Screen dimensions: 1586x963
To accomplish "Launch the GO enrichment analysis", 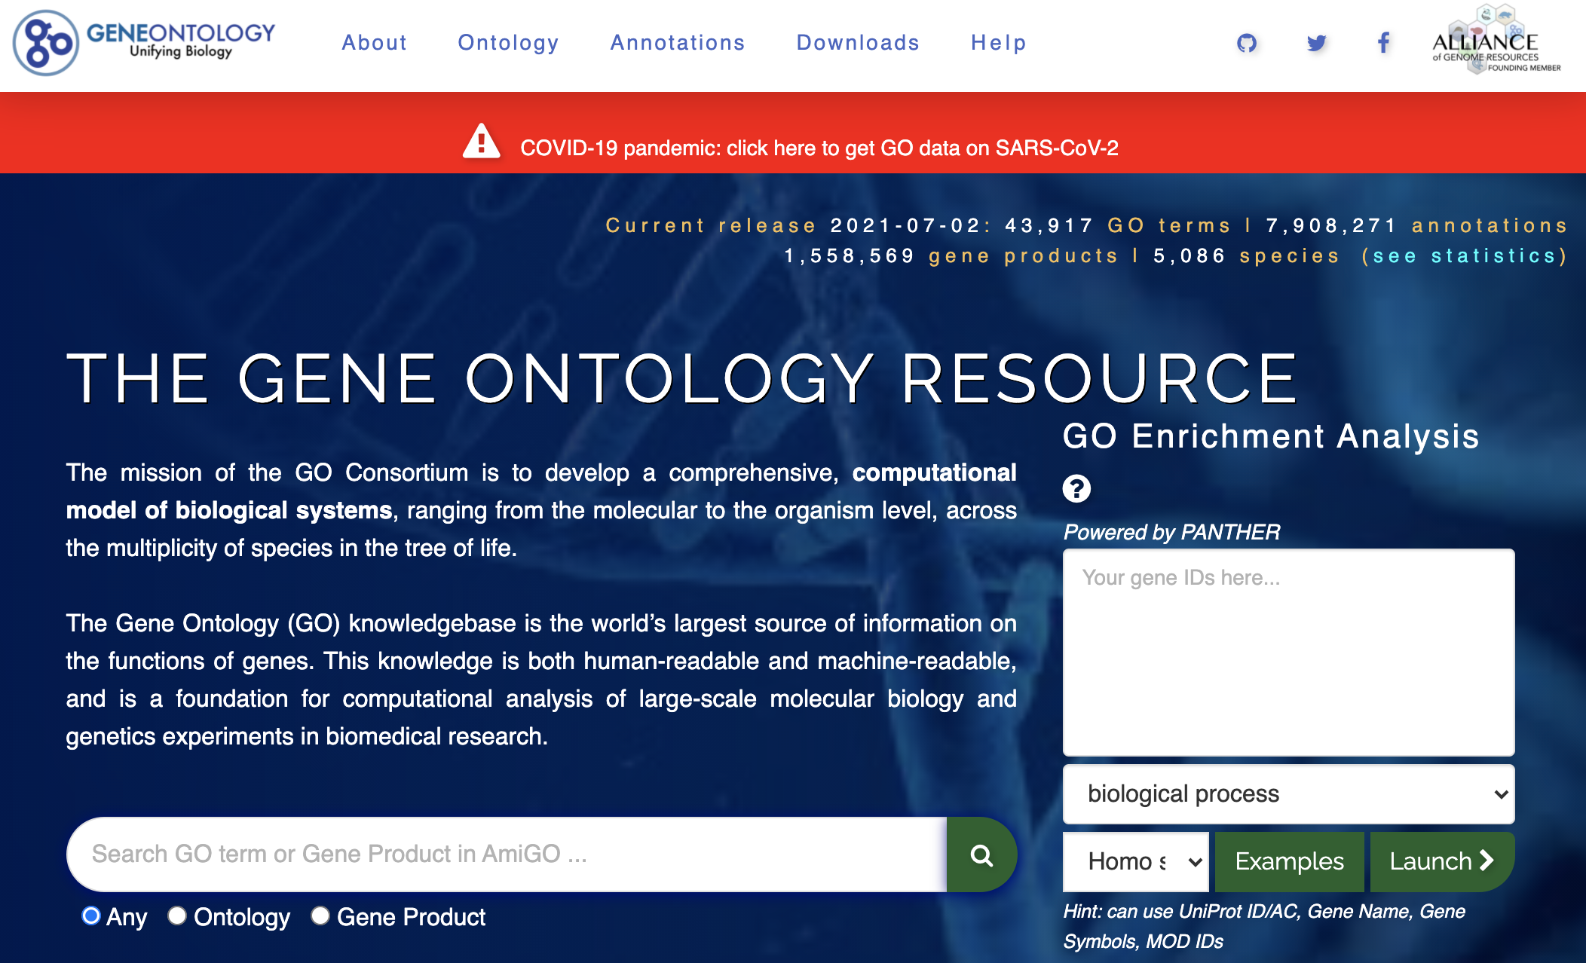I will [x=1441, y=861].
